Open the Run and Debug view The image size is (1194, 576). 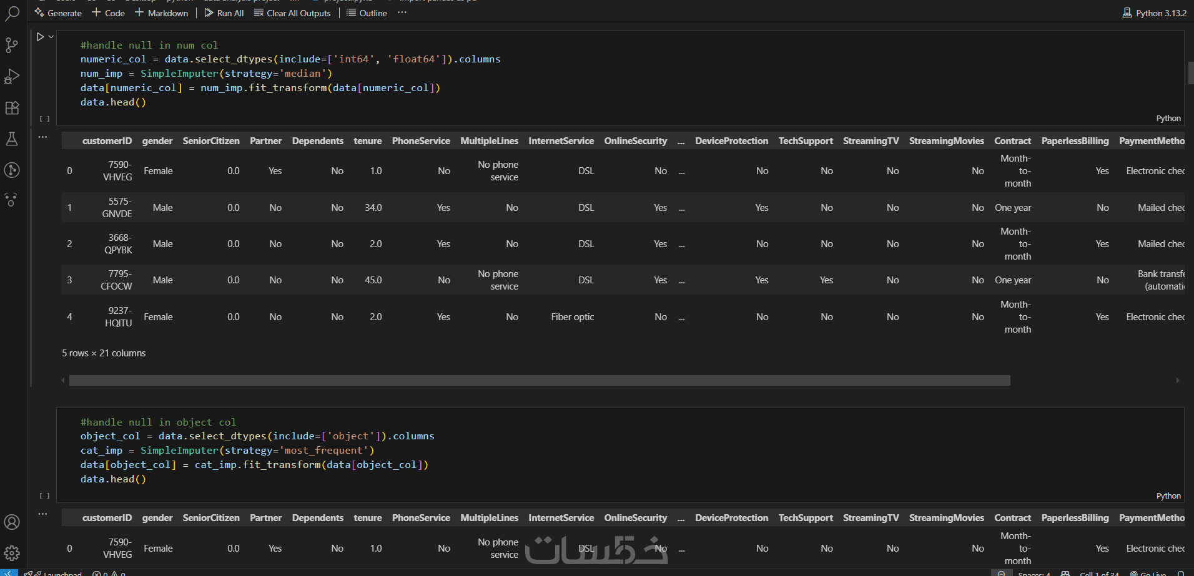tap(12, 76)
